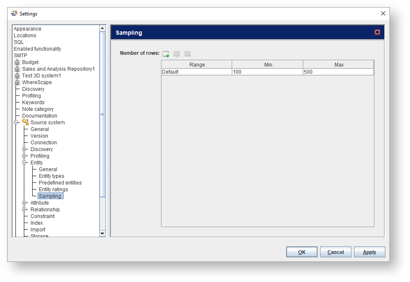The width and height of the screenshot is (410, 282).
Task: Open Connection settings
Action: tap(44, 143)
